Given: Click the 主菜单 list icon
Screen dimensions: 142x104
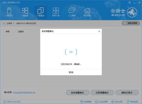Looking at the screenshot, I should coord(4,23).
